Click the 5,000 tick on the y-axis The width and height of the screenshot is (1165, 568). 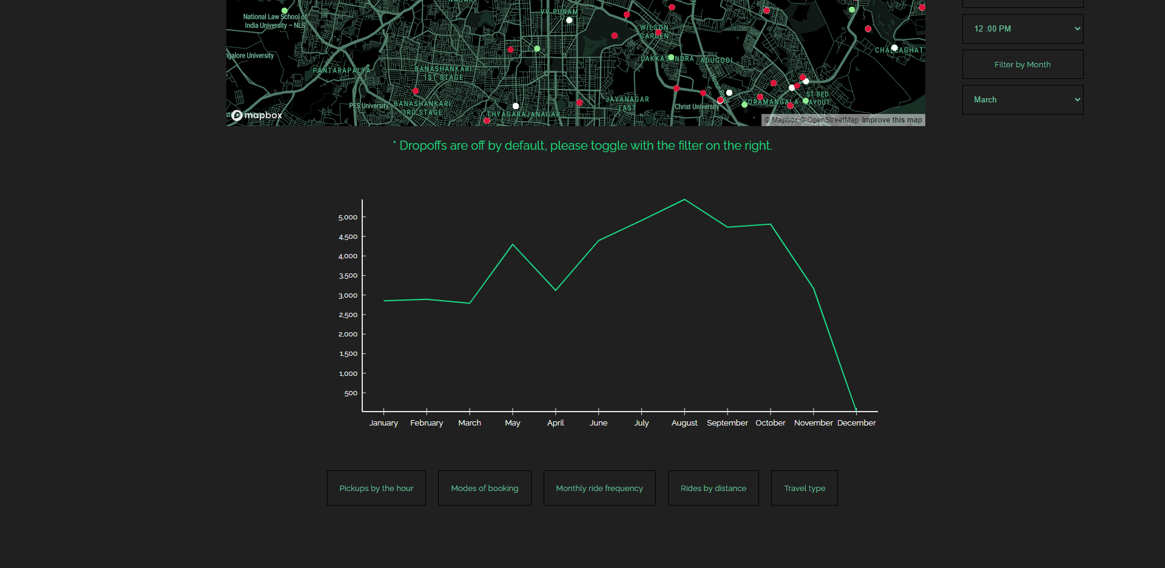coord(348,218)
